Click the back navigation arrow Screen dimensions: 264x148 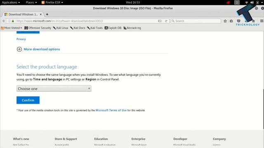click(4, 21)
